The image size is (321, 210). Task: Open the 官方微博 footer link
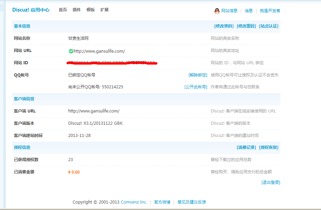click(162, 202)
